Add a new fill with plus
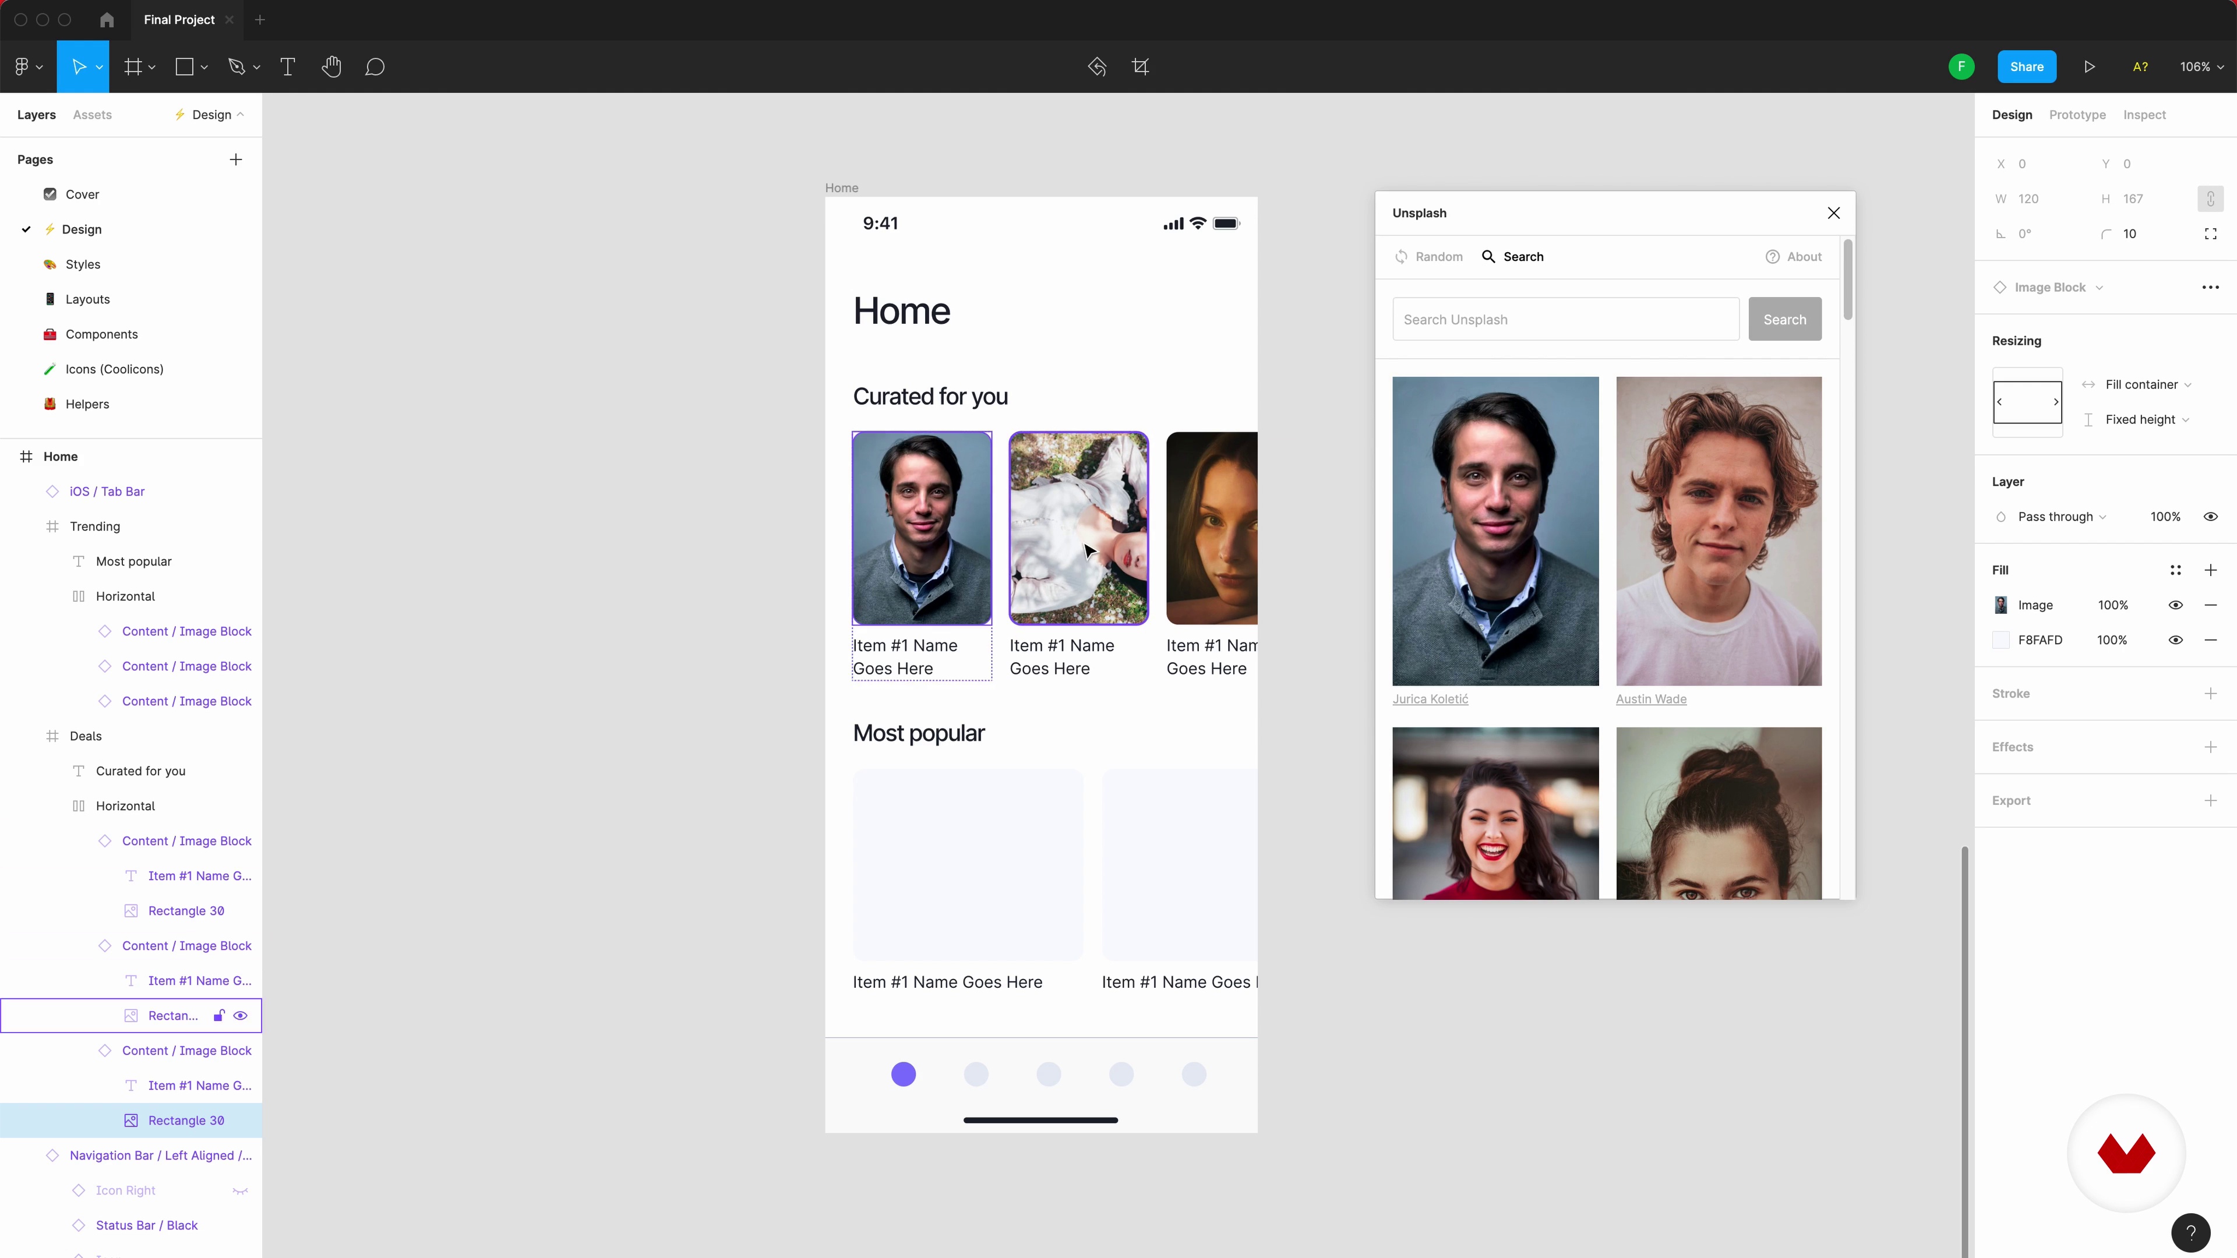 (x=2210, y=570)
